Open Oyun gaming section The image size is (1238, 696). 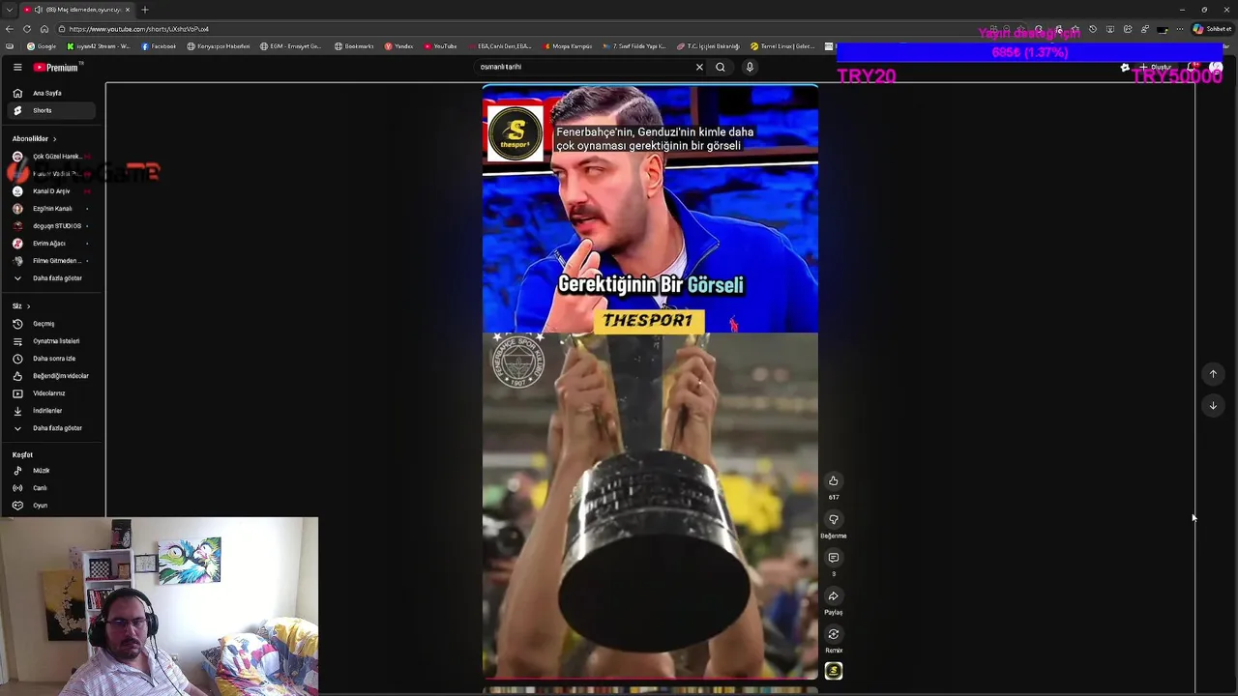[x=53, y=506]
